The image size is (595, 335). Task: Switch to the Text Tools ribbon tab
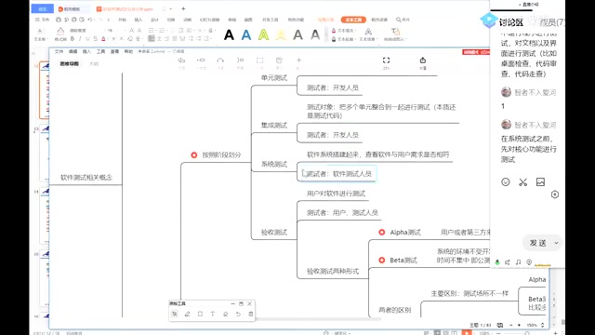tap(353, 20)
